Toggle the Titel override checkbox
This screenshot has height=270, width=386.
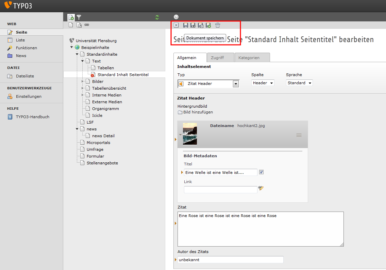(261, 172)
